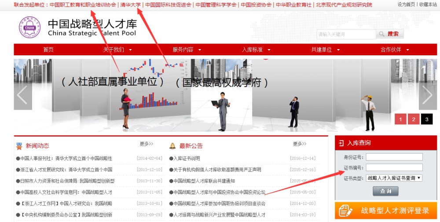Viewport: 440px width, 222px height.
Task: Click the 新闻动态 medal icon
Action: 19,146
